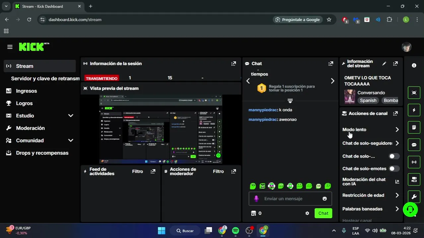Click the camera channel icon in right sidebar
Viewport: 424px width, 238px height.
click(x=414, y=179)
